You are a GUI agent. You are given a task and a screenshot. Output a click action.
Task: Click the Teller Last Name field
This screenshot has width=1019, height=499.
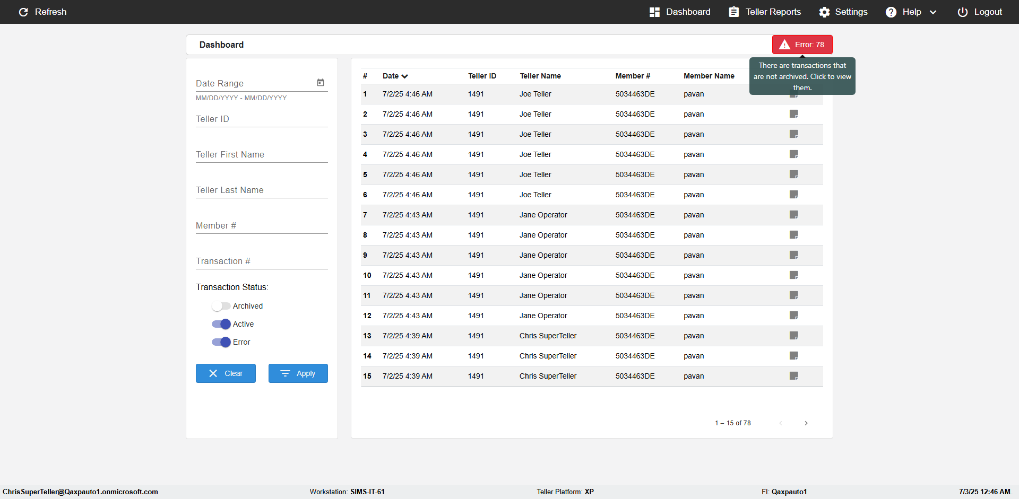coord(262,190)
